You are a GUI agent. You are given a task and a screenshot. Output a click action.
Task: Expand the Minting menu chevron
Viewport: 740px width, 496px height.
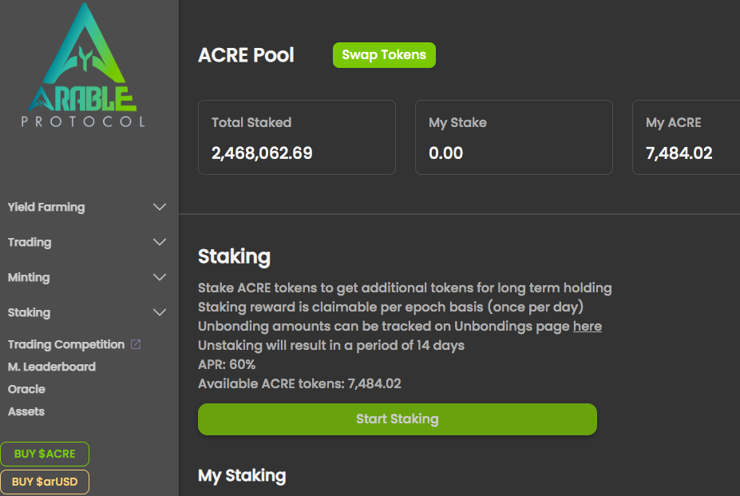[x=160, y=277]
